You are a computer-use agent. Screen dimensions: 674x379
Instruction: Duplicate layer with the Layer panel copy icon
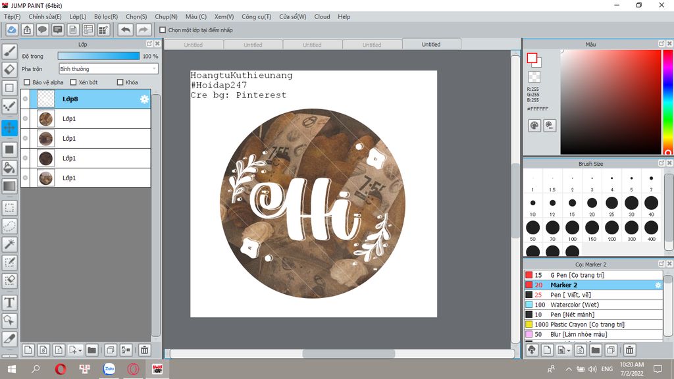[x=111, y=350]
